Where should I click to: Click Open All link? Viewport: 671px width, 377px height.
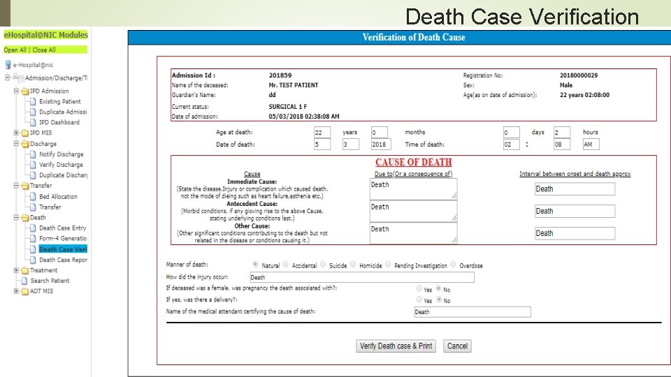click(15, 50)
